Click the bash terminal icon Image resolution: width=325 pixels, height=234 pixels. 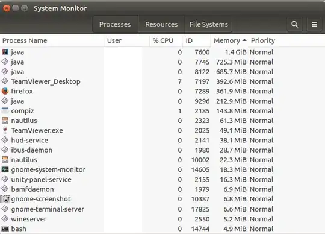[x=5, y=229]
